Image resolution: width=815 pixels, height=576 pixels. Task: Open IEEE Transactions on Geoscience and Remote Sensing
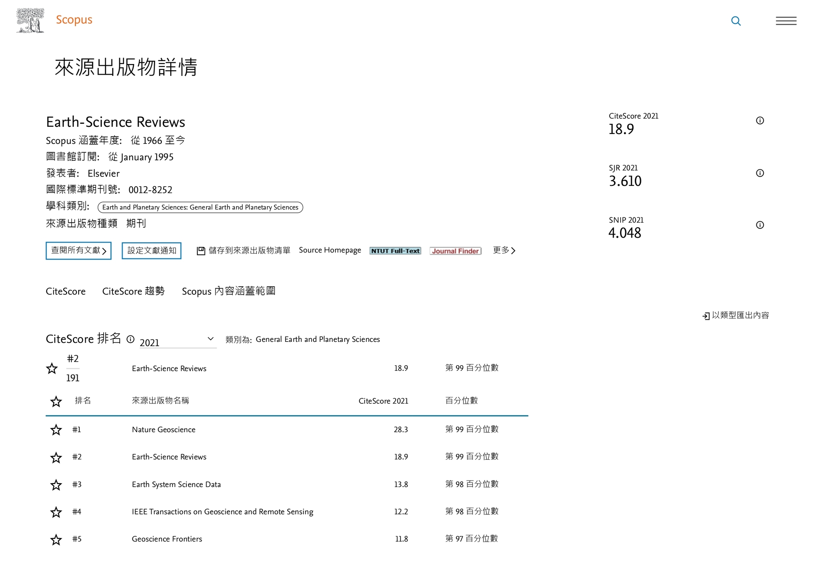pos(222,512)
